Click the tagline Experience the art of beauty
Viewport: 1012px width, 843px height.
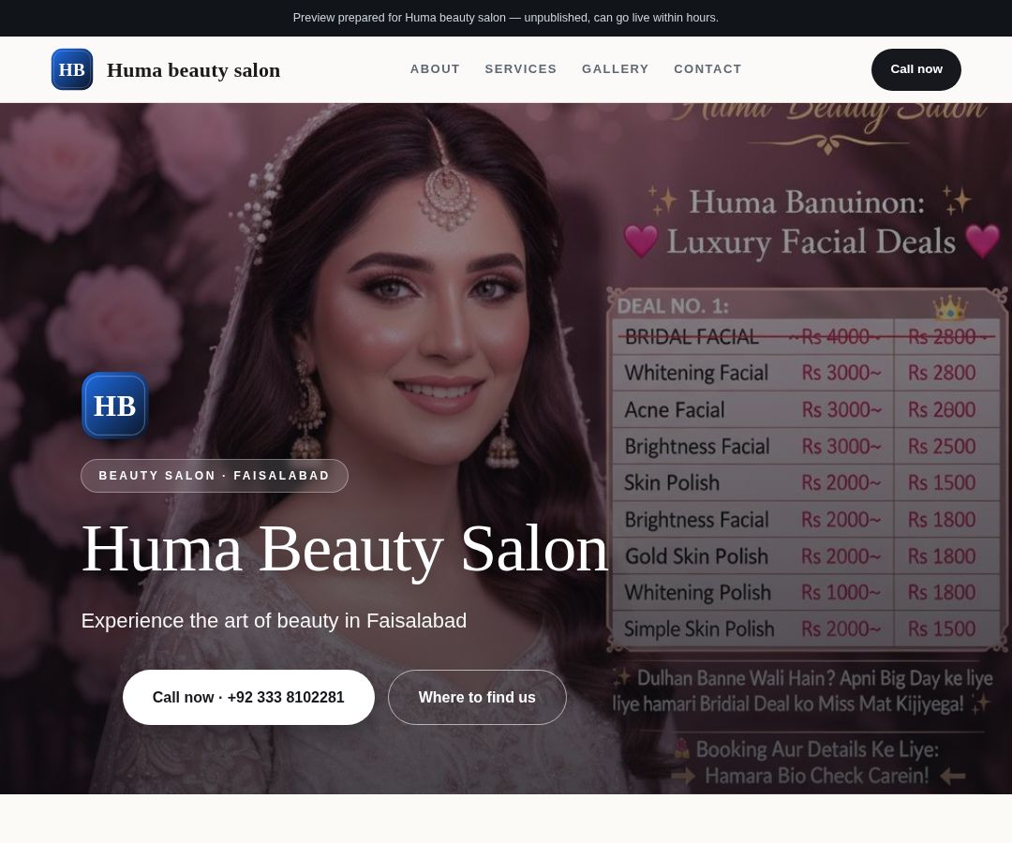pyautogui.click(x=274, y=620)
